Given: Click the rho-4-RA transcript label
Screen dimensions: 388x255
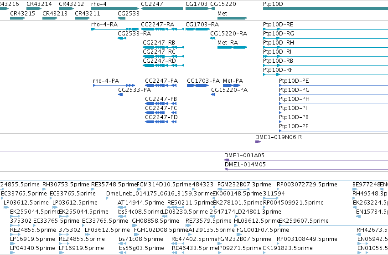Looking at the screenshot, I should [x=104, y=25].
